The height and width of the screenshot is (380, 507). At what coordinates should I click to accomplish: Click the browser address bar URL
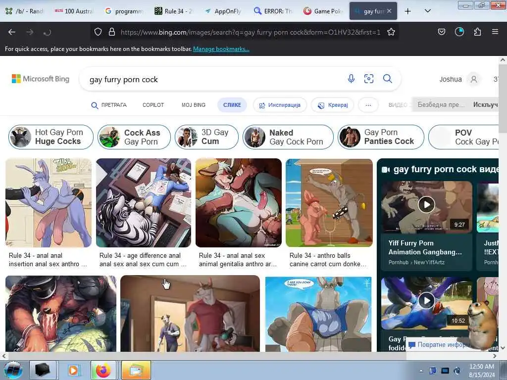click(x=250, y=32)
